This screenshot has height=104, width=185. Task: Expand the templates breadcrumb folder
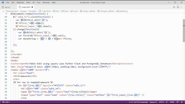coord(33,11)
